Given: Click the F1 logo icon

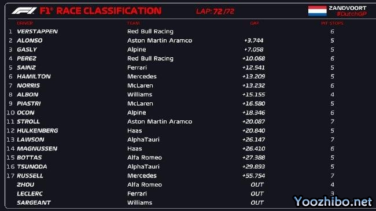Looking at the screenshot, I should pyautogui.click(x=24, y=10).
